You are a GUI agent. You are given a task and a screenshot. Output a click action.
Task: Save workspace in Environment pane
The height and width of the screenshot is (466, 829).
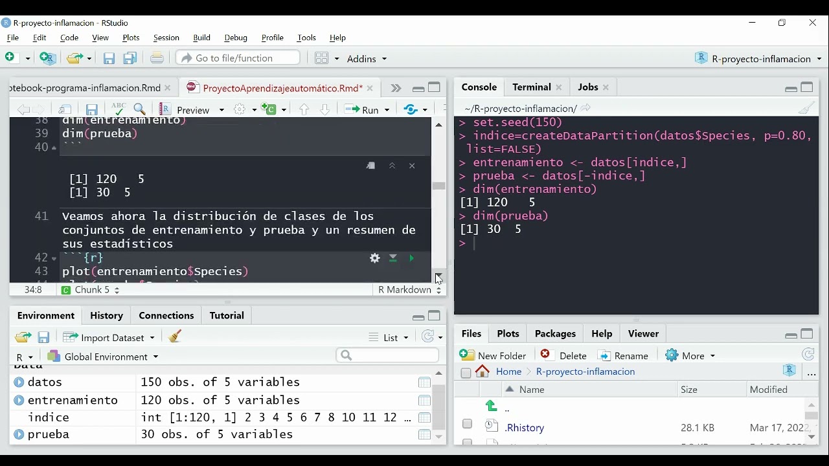(x=44, y=337)
